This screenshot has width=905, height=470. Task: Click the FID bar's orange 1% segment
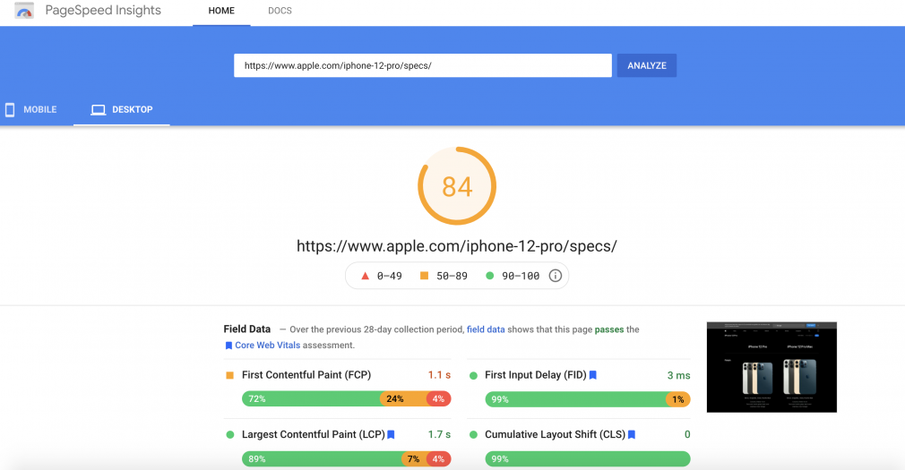[x=678, y=399]
